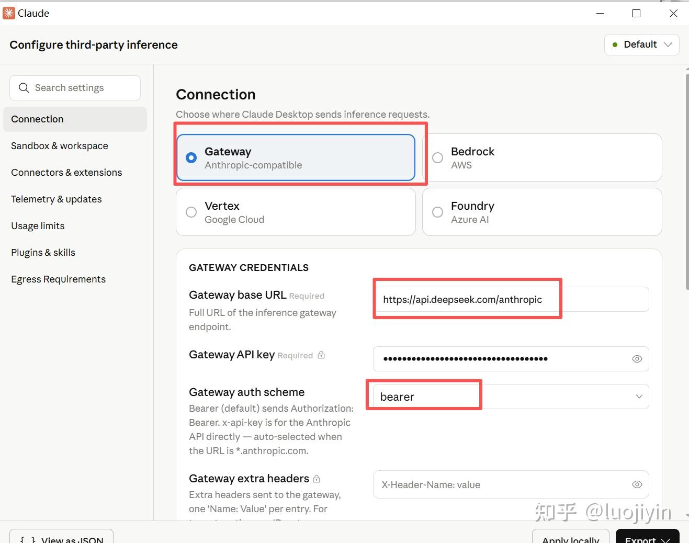Click lock icon beside Gateway extra headers
Image resolution: width=689 pixels, height=543 pixels.
pyautogui.click(x=317, y=479)
